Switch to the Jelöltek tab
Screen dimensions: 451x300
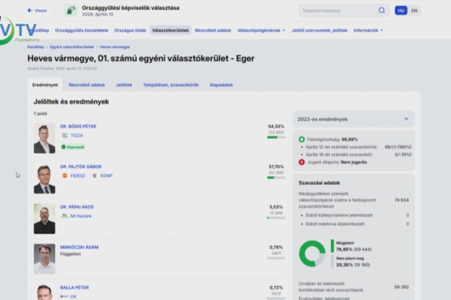click(124, 85)
